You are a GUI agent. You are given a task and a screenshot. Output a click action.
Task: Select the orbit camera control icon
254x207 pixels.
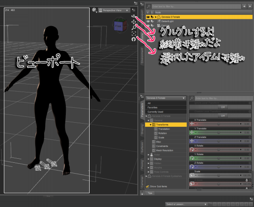(x=133, y=16)
